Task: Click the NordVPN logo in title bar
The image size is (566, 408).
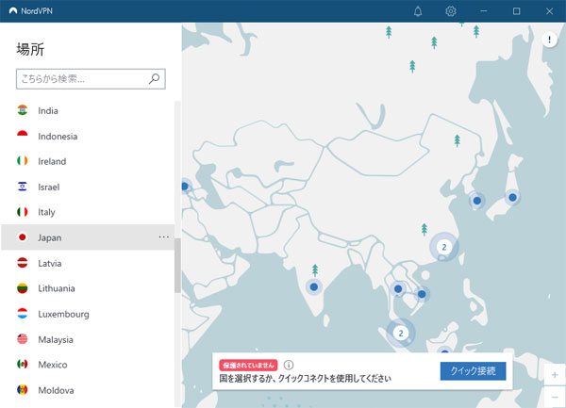Action: (x=13, y=10)
